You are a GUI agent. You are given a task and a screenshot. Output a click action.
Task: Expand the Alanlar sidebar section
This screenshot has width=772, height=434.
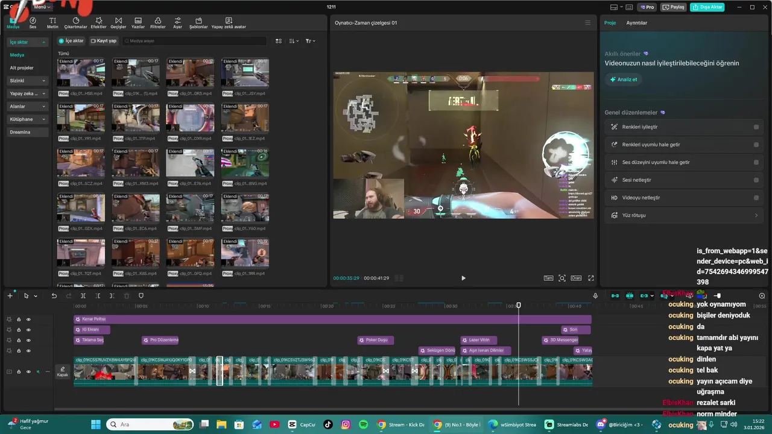point(43,107)
